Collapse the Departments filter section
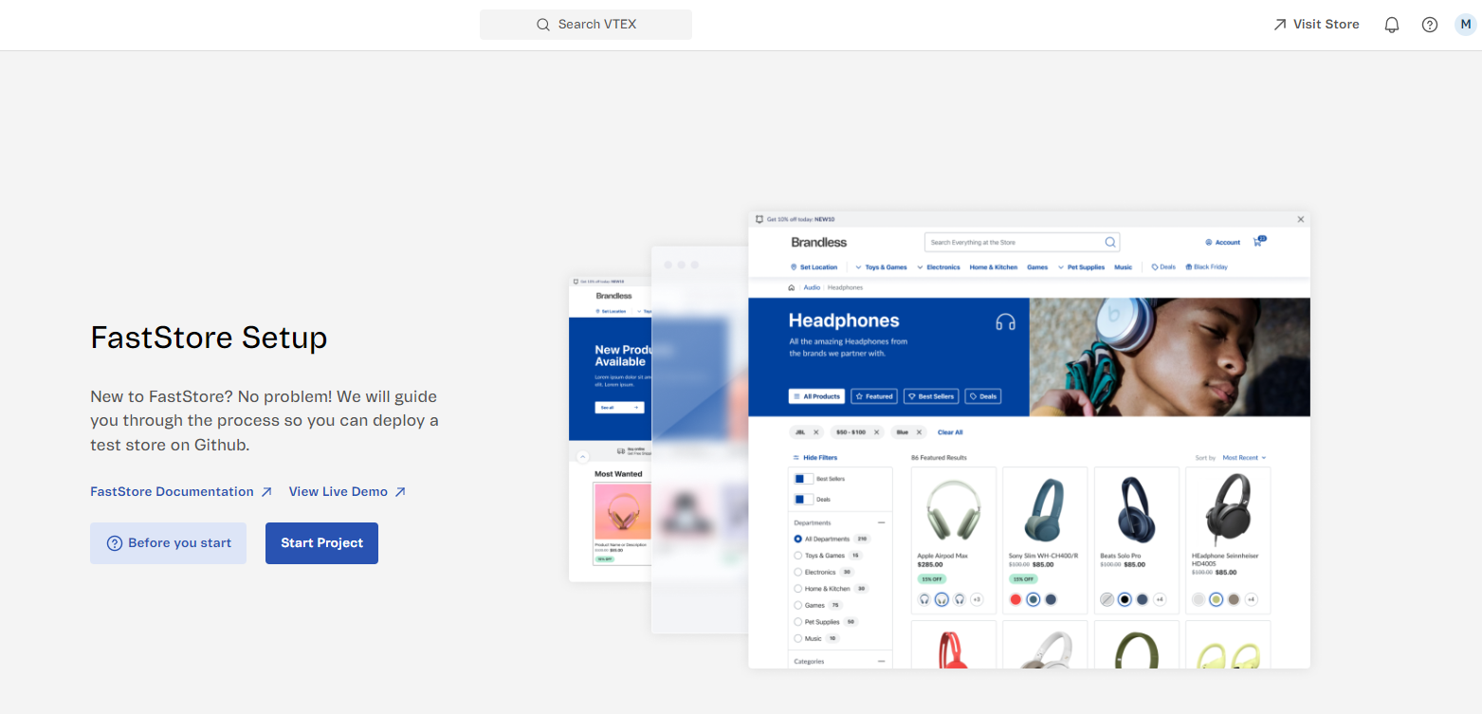The height and width of the screenshot is (714, 1482). pyautogui.click(x=881, y=522)
